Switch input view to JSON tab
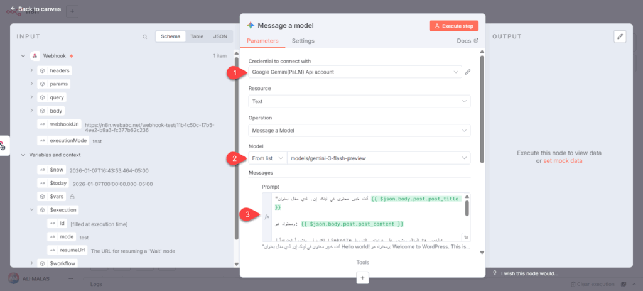643x291 pixels. coord(220,36)
